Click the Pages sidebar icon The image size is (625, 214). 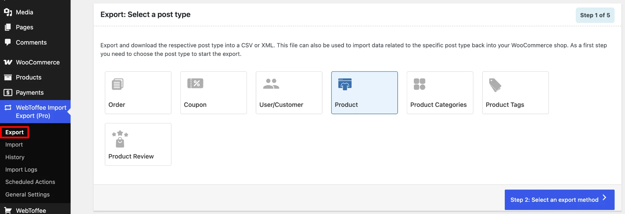(x=8, y=27)
